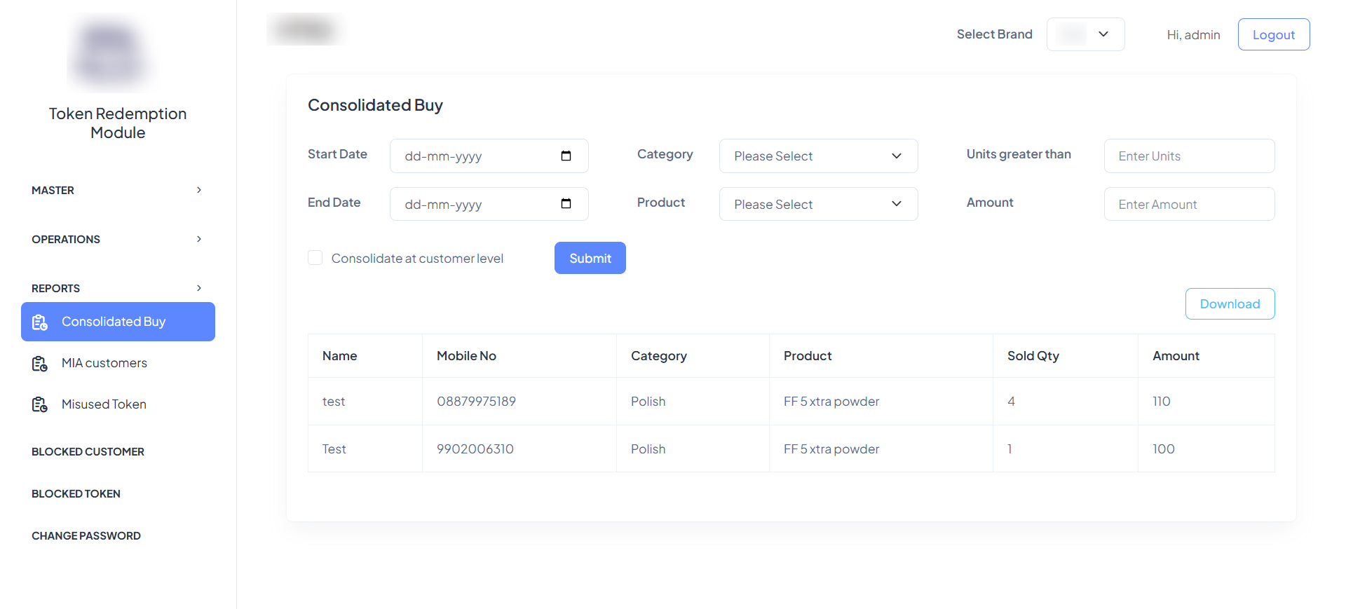Click the Misused Token report icon

pyautogui.click(x=40, y=404)
